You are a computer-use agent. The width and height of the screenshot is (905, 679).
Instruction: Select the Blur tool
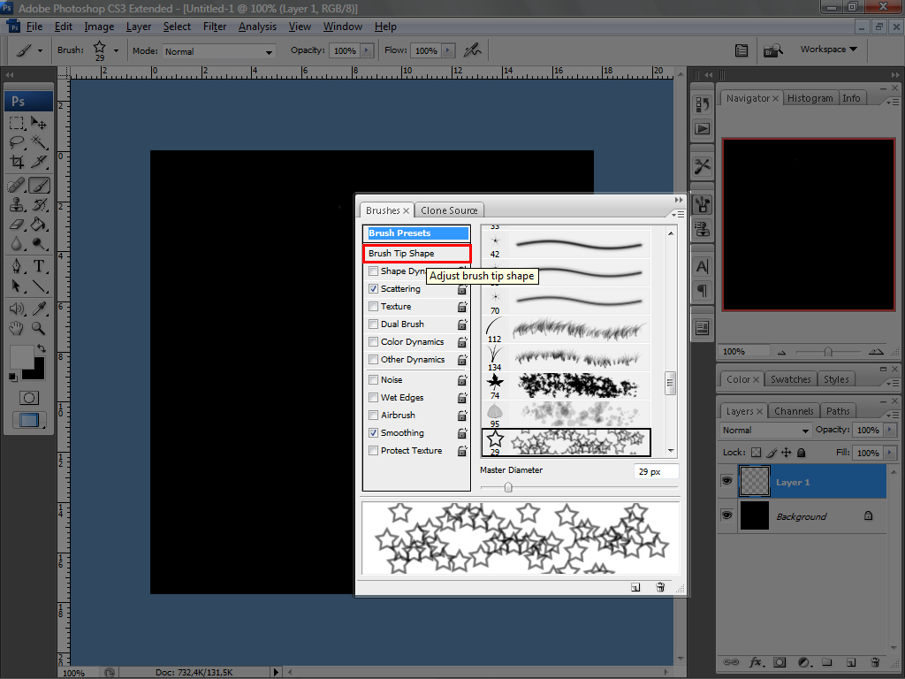click(17, 244)
